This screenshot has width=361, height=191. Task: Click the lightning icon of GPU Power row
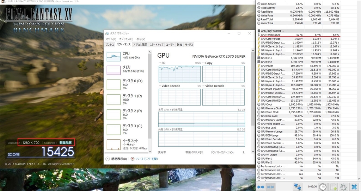pyautogui.click(x=259, y=66)
